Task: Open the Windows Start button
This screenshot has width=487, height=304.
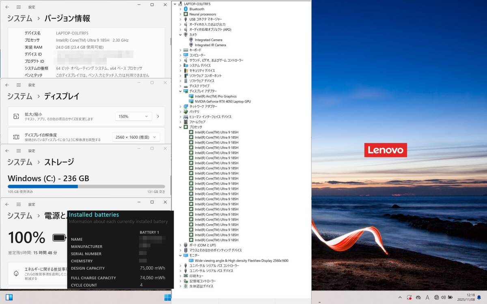Action: point(168,298)
